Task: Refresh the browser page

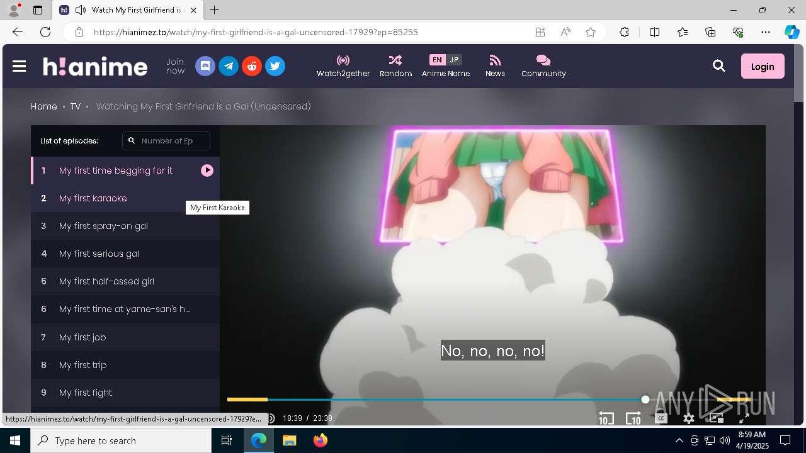Action: click(x=45, y=32)
